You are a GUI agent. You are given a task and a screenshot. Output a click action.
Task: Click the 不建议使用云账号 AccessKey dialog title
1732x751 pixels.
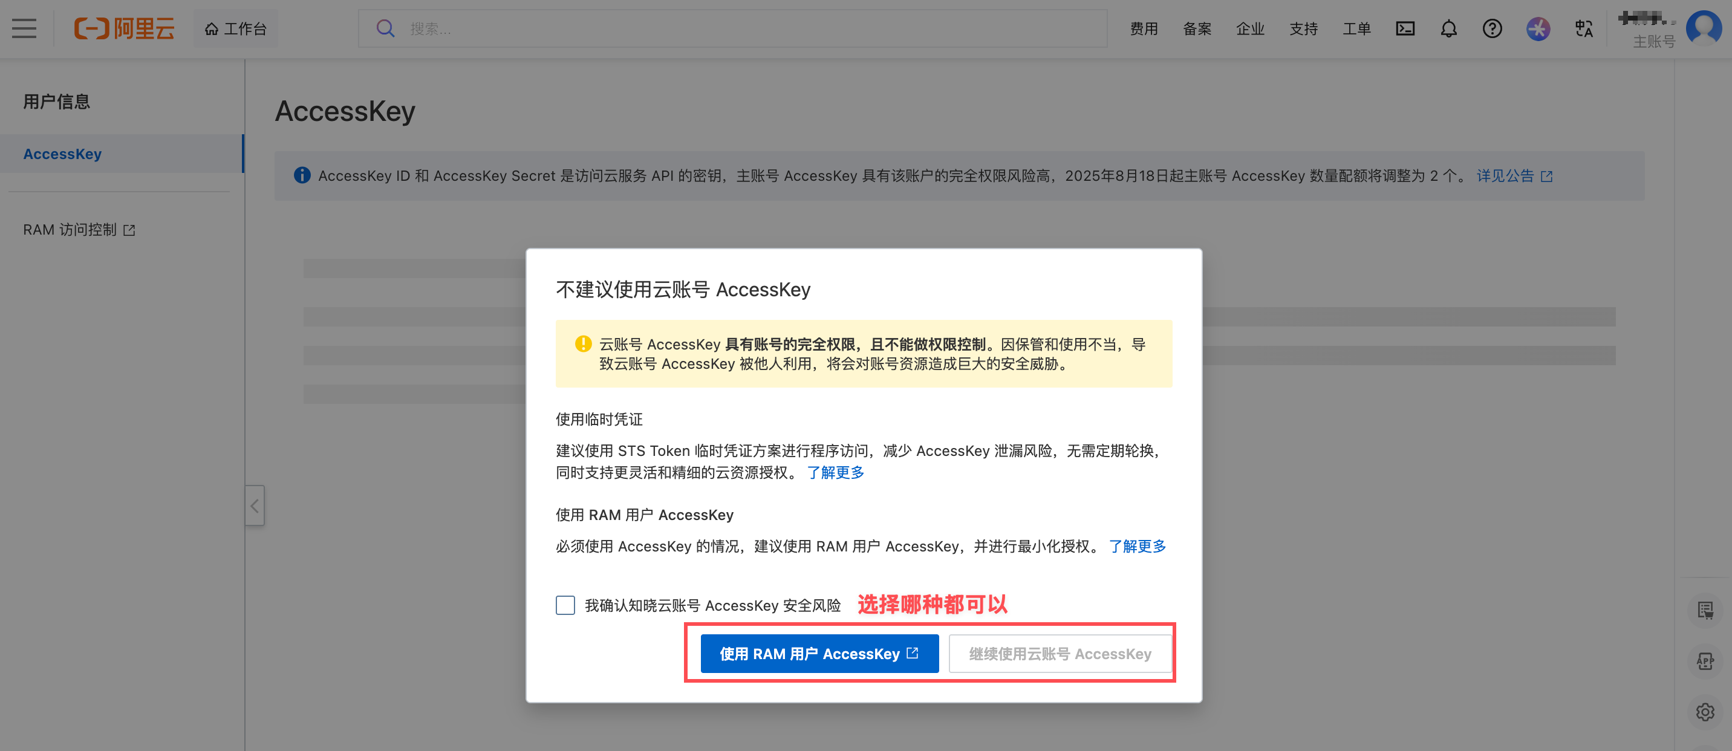pos(683,289)
